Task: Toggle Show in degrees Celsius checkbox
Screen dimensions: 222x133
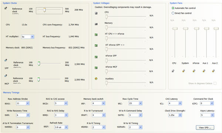Action: click(x=215, y=83)
